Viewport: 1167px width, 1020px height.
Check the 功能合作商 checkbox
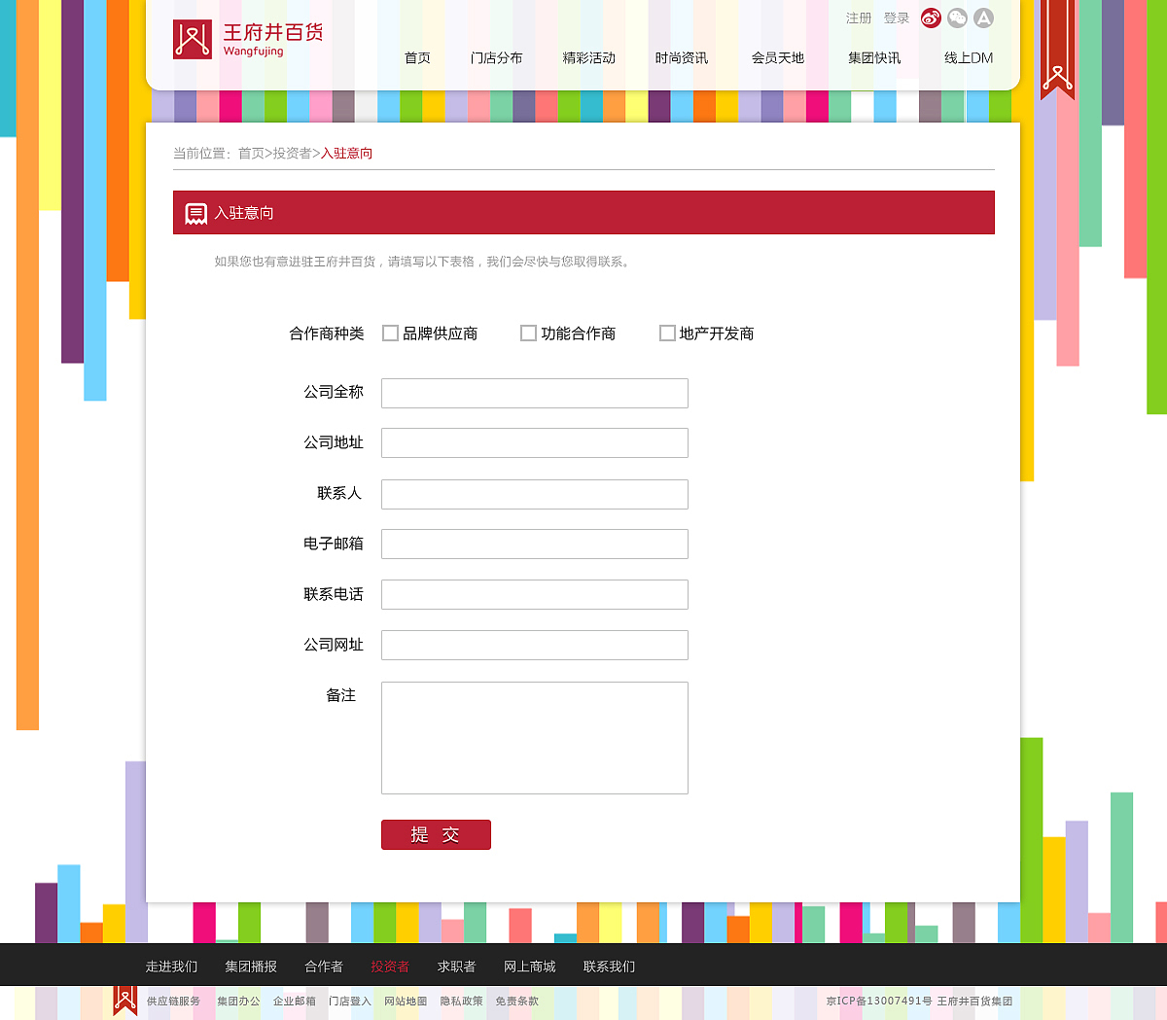529,334
